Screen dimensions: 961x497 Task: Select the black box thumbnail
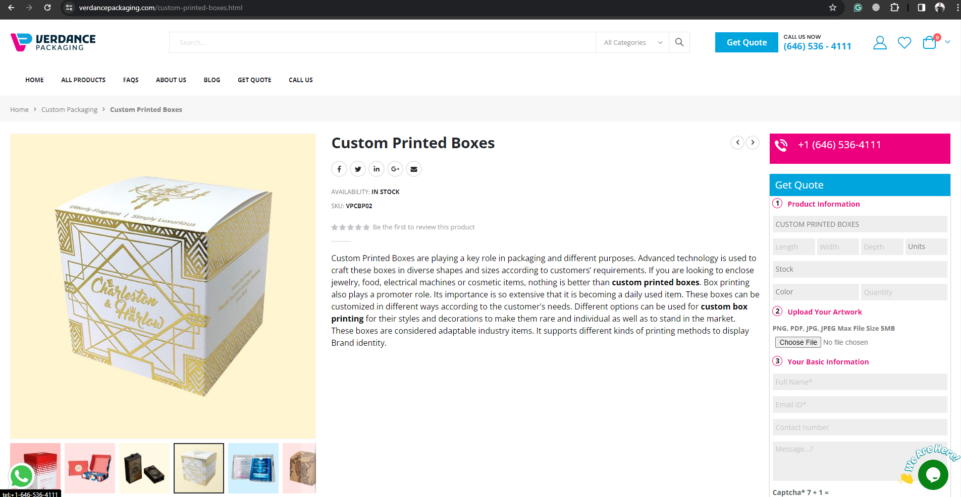point(144,468)
